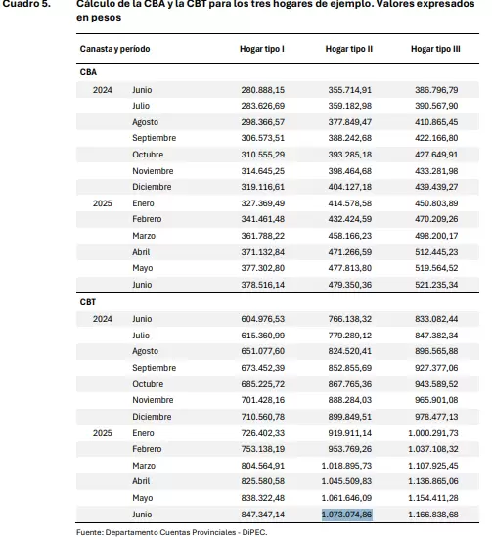Click the source note Departamento Cuentas Provinciales

pos(170,532)
